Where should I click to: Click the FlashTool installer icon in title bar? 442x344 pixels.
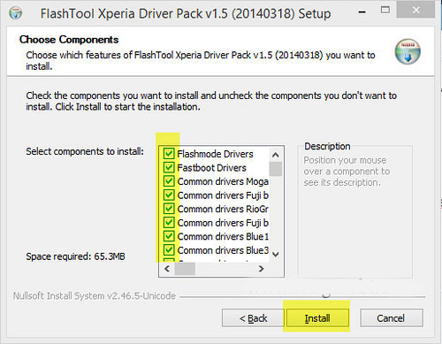coord(15,12)
